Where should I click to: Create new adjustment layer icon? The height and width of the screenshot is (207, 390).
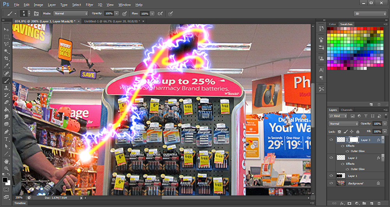click(357, 203)
